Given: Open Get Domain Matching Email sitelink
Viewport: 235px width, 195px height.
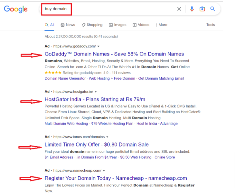Looking at the screenshot, I should (x=161, y=78).
